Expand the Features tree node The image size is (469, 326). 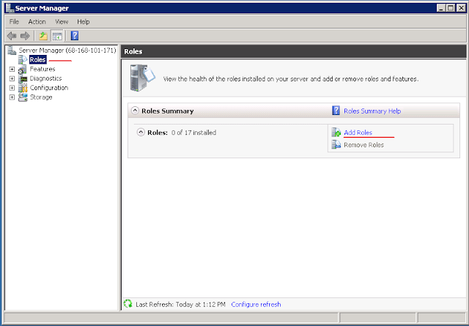12,70
